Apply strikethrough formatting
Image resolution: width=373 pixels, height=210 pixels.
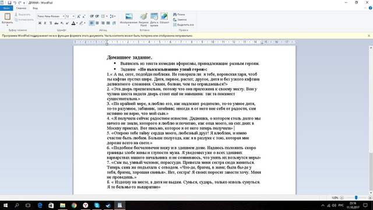[56, 23]
